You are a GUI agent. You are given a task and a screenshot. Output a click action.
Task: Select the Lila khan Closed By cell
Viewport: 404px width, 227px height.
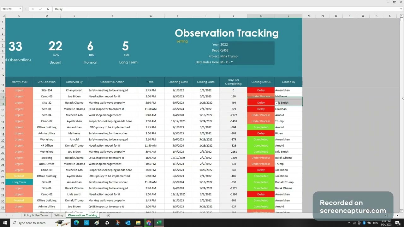(x=288, y=109)
